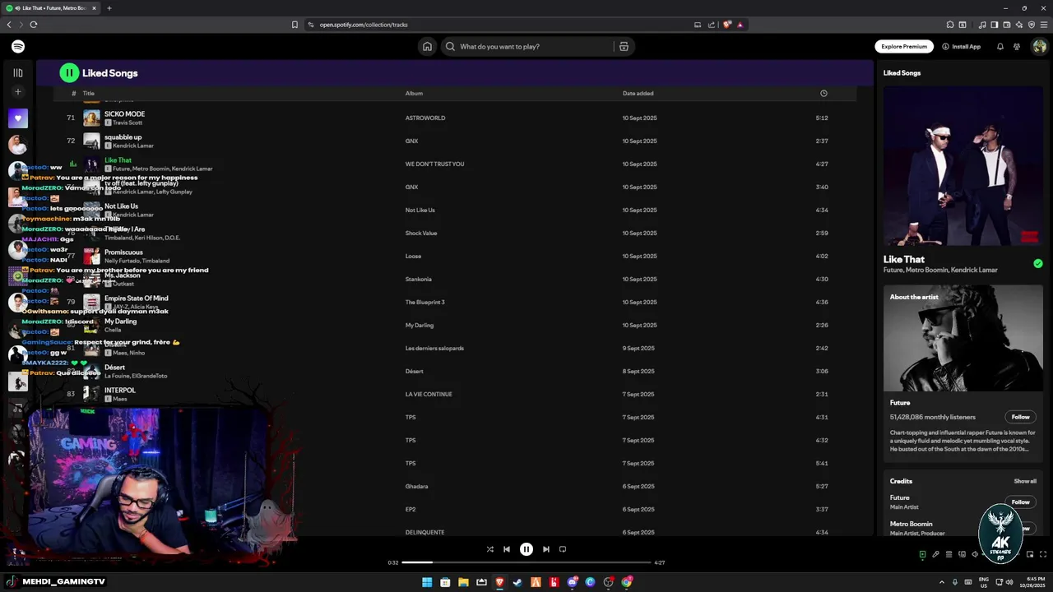Open the Like That album cover in right panel
The width and height of the screenshot is (1053, 592).
pos(963,166)
